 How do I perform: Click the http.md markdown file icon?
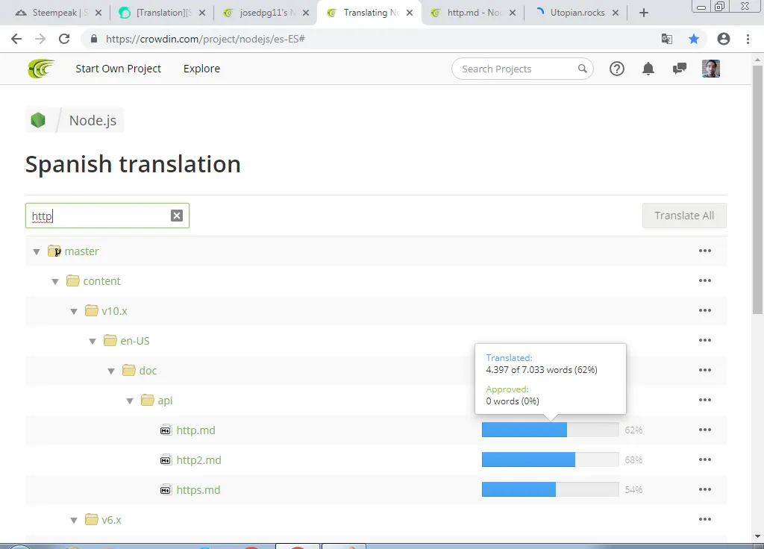pos(166,430)
